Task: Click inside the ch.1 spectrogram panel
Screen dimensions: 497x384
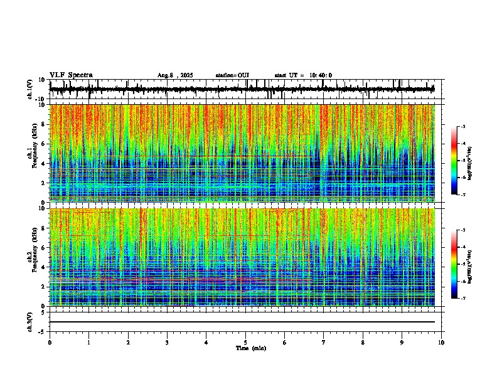Action: coord(242,153)
